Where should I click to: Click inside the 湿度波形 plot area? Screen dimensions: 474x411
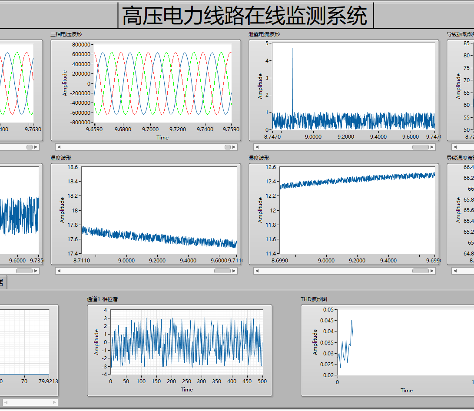coord(357,210)
